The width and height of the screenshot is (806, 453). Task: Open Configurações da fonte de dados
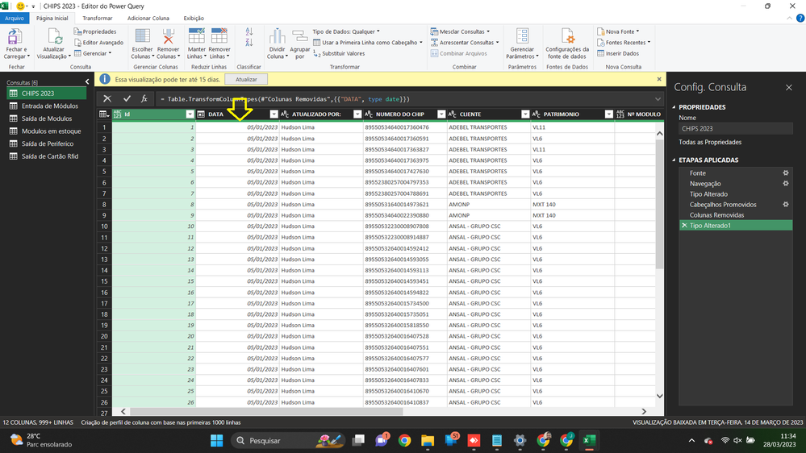pyautogui.click(x=567, y=39)
